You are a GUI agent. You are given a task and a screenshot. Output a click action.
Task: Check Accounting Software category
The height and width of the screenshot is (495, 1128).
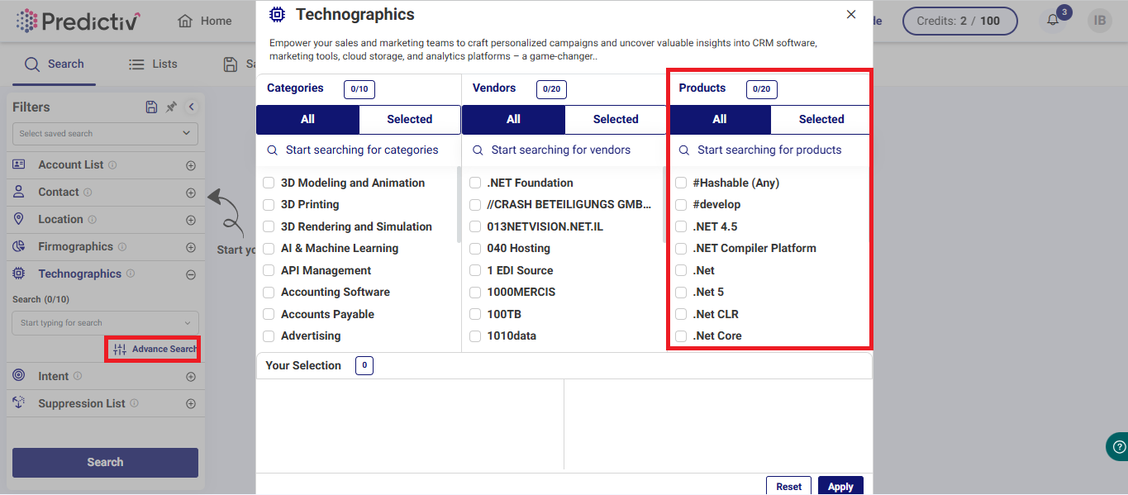tap(269, 292)
